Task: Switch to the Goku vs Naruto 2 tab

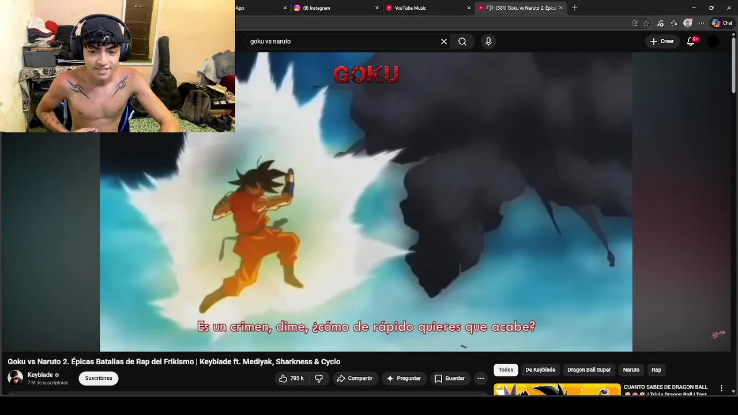Action: click(x=520, y=8)
